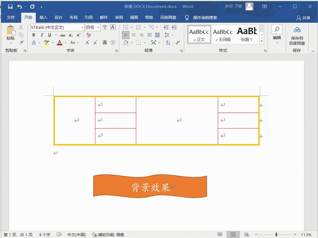Open the Find (编辑) search icon
The width and height of the screenshot is (318, 238).
[277, 30]
